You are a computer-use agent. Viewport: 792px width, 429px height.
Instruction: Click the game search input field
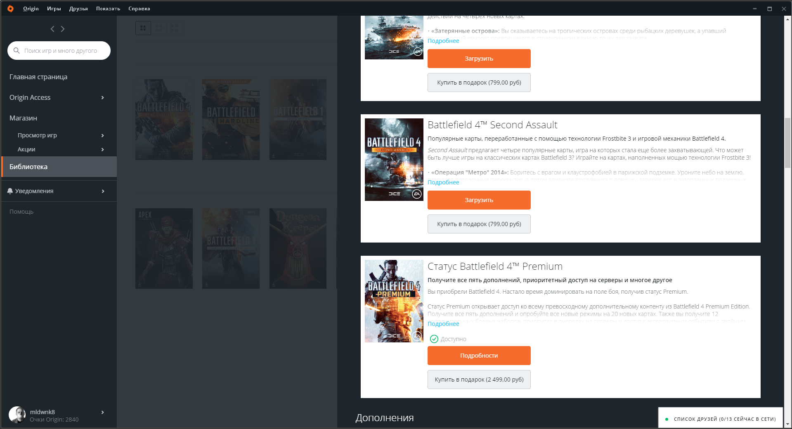(59, 50)
